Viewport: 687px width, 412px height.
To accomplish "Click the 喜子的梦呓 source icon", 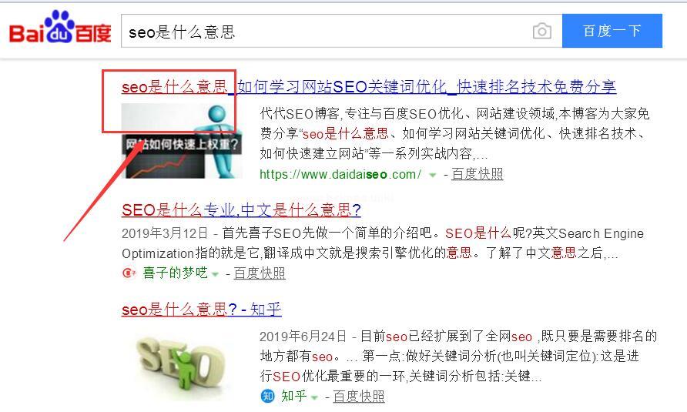I will (x=129, y=273).
